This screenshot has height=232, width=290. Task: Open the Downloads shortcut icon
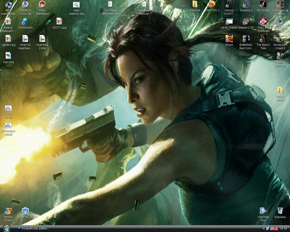tap(25, 21)
